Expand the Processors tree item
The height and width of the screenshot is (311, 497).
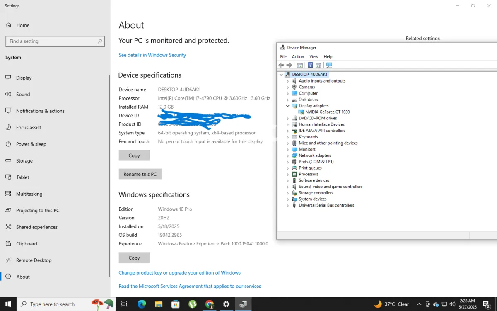(x=287, y=174)
